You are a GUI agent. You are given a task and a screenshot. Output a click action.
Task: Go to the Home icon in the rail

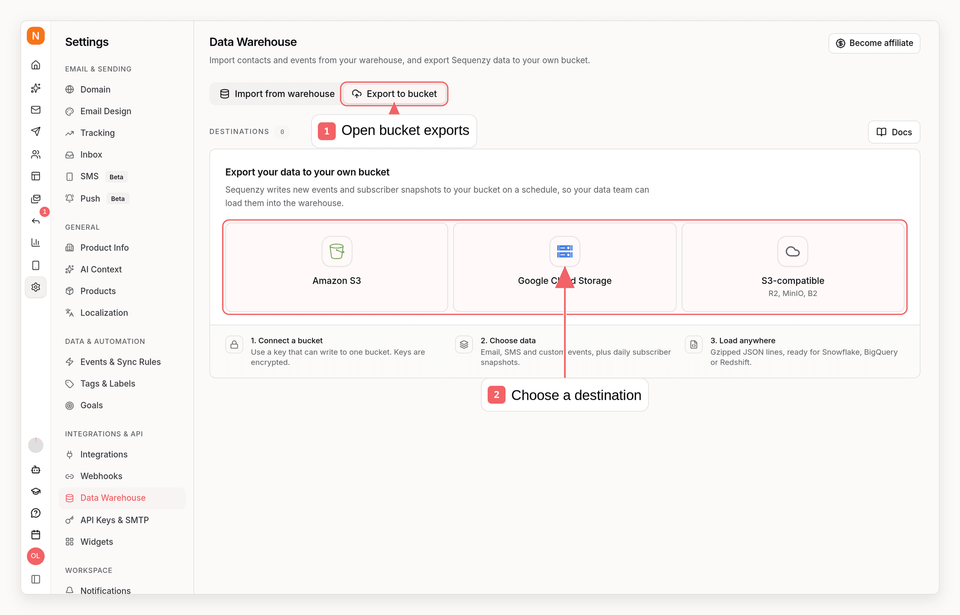coord(36,65)
